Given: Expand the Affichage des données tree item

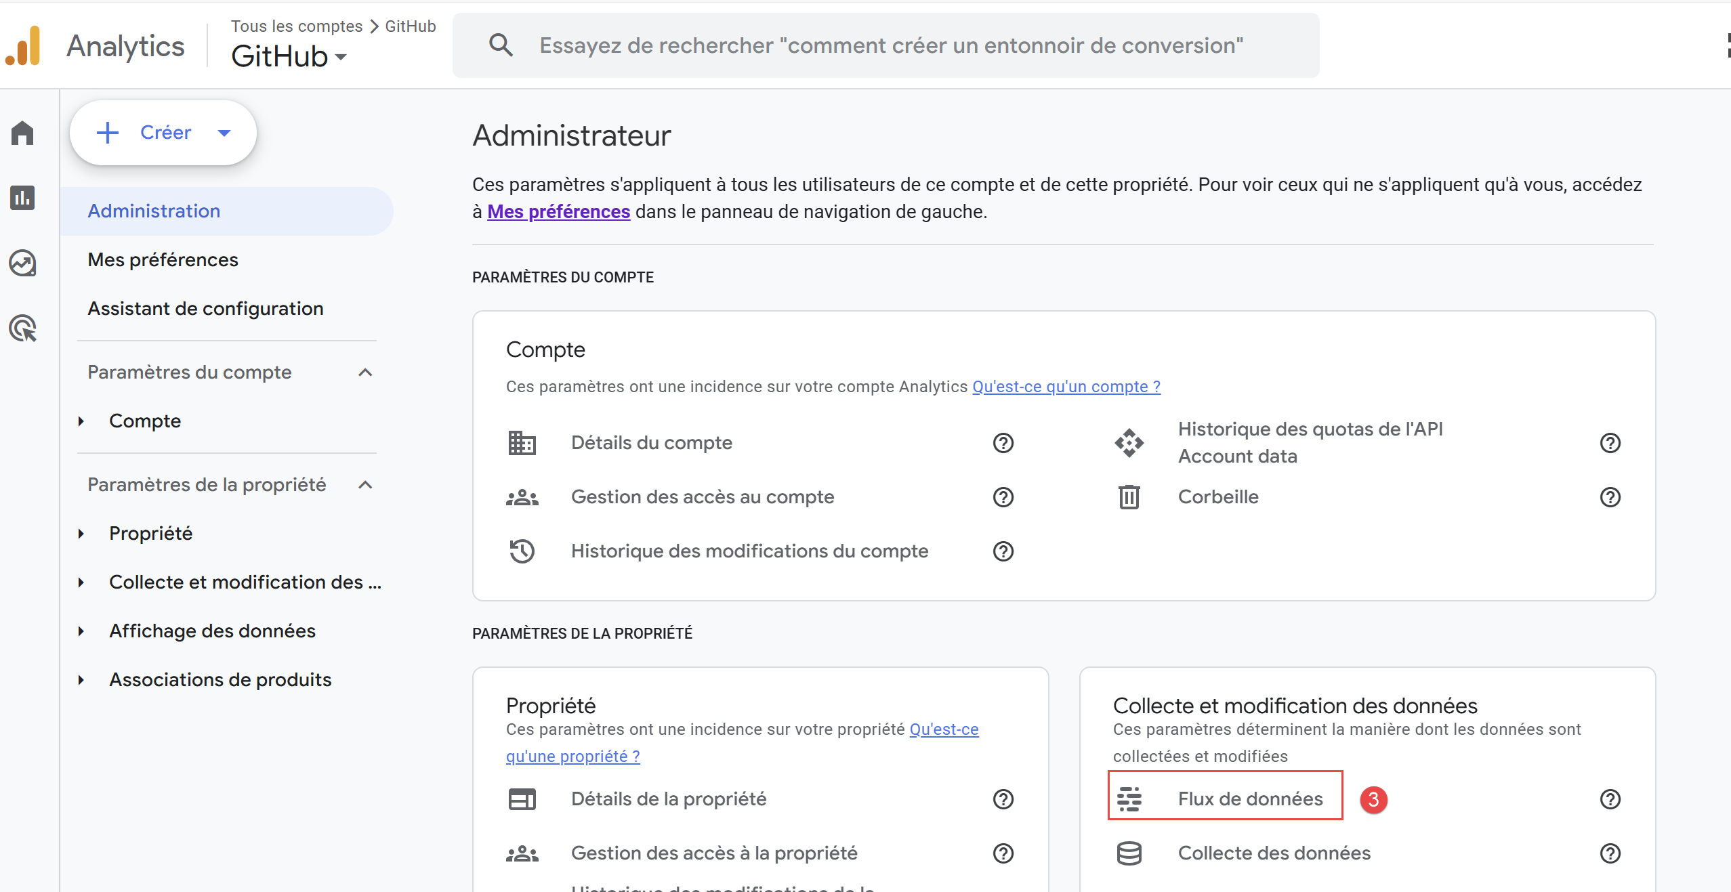Looking at the screenshot, I should click(81, 631).
